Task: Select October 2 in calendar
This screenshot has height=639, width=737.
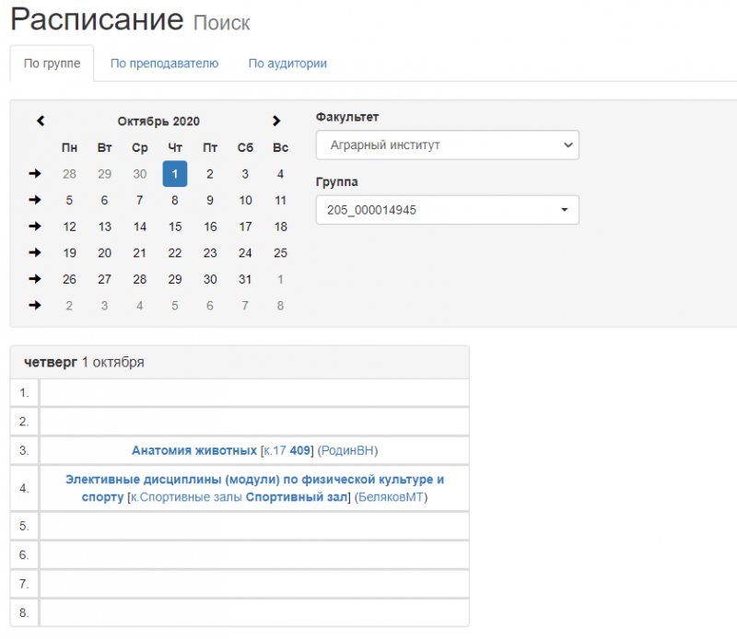Action: (210, 174)
